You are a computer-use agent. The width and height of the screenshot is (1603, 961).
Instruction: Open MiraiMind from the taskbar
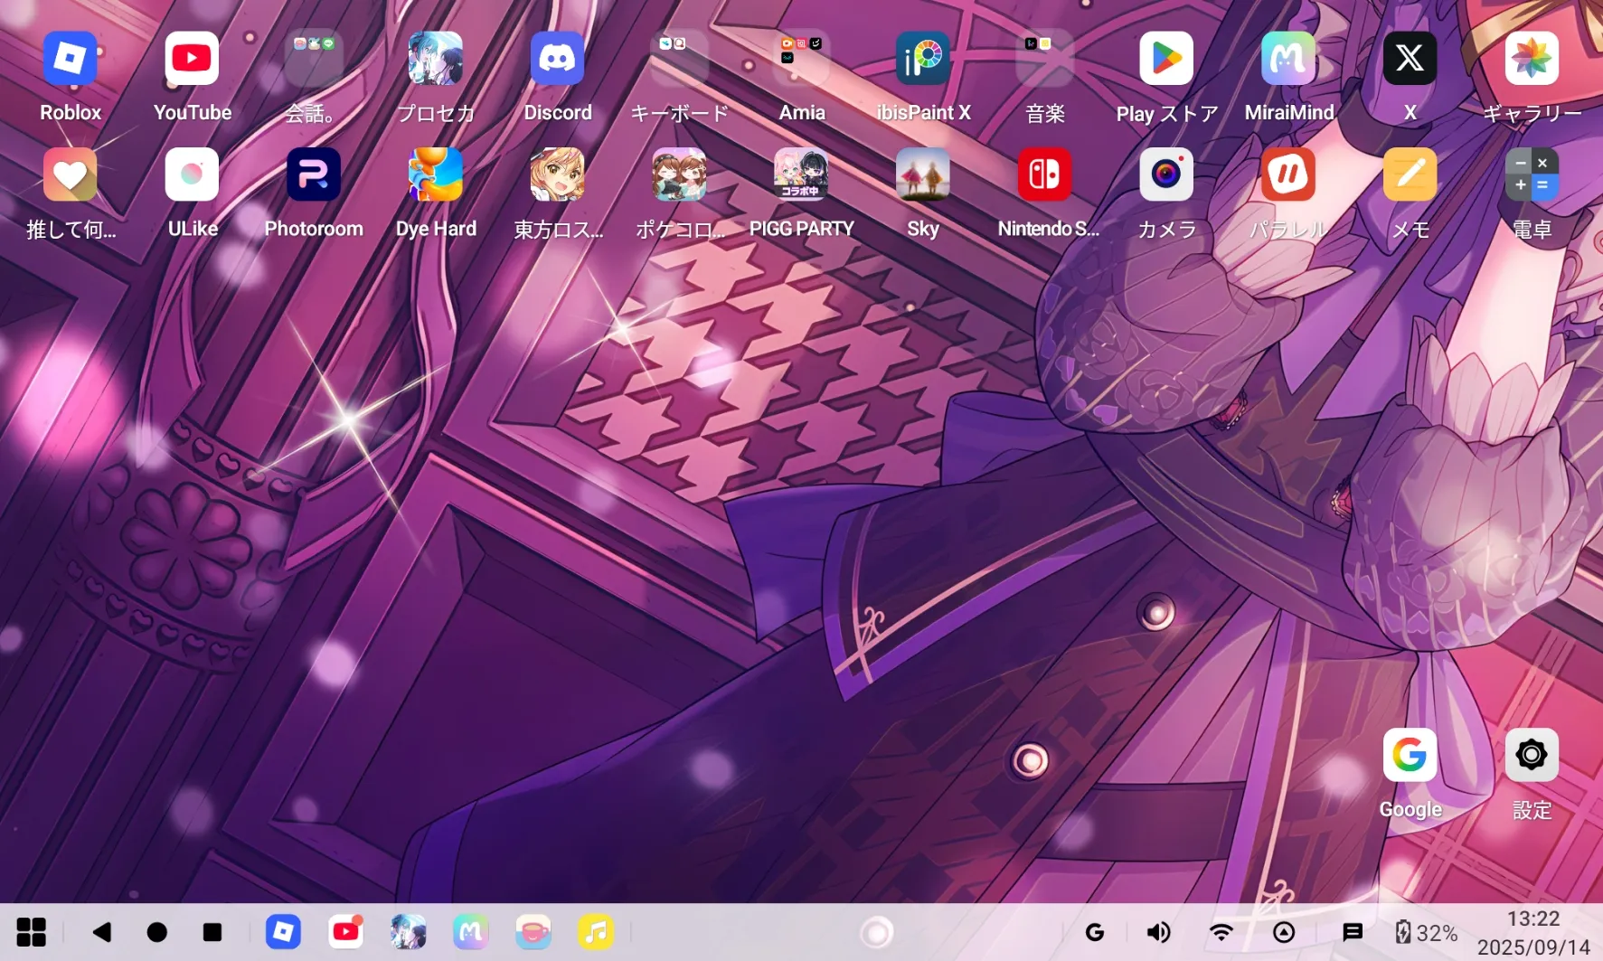click(x=471, y=932)
